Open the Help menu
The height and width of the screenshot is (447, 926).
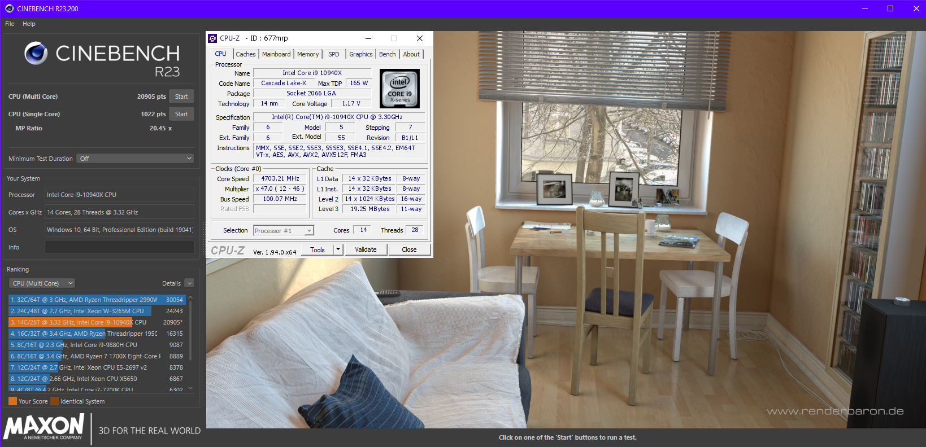29,24
